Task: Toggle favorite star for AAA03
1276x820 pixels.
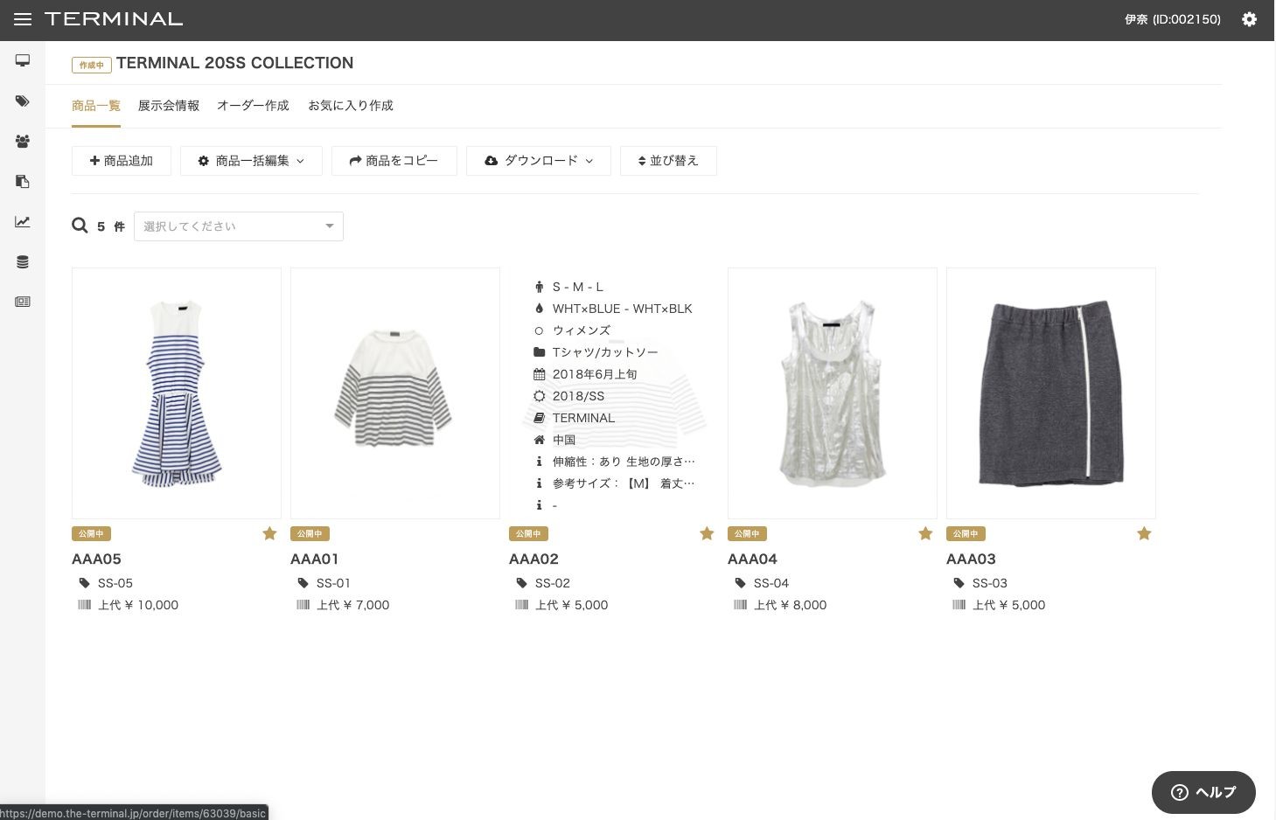Action: pos(1144,533)
